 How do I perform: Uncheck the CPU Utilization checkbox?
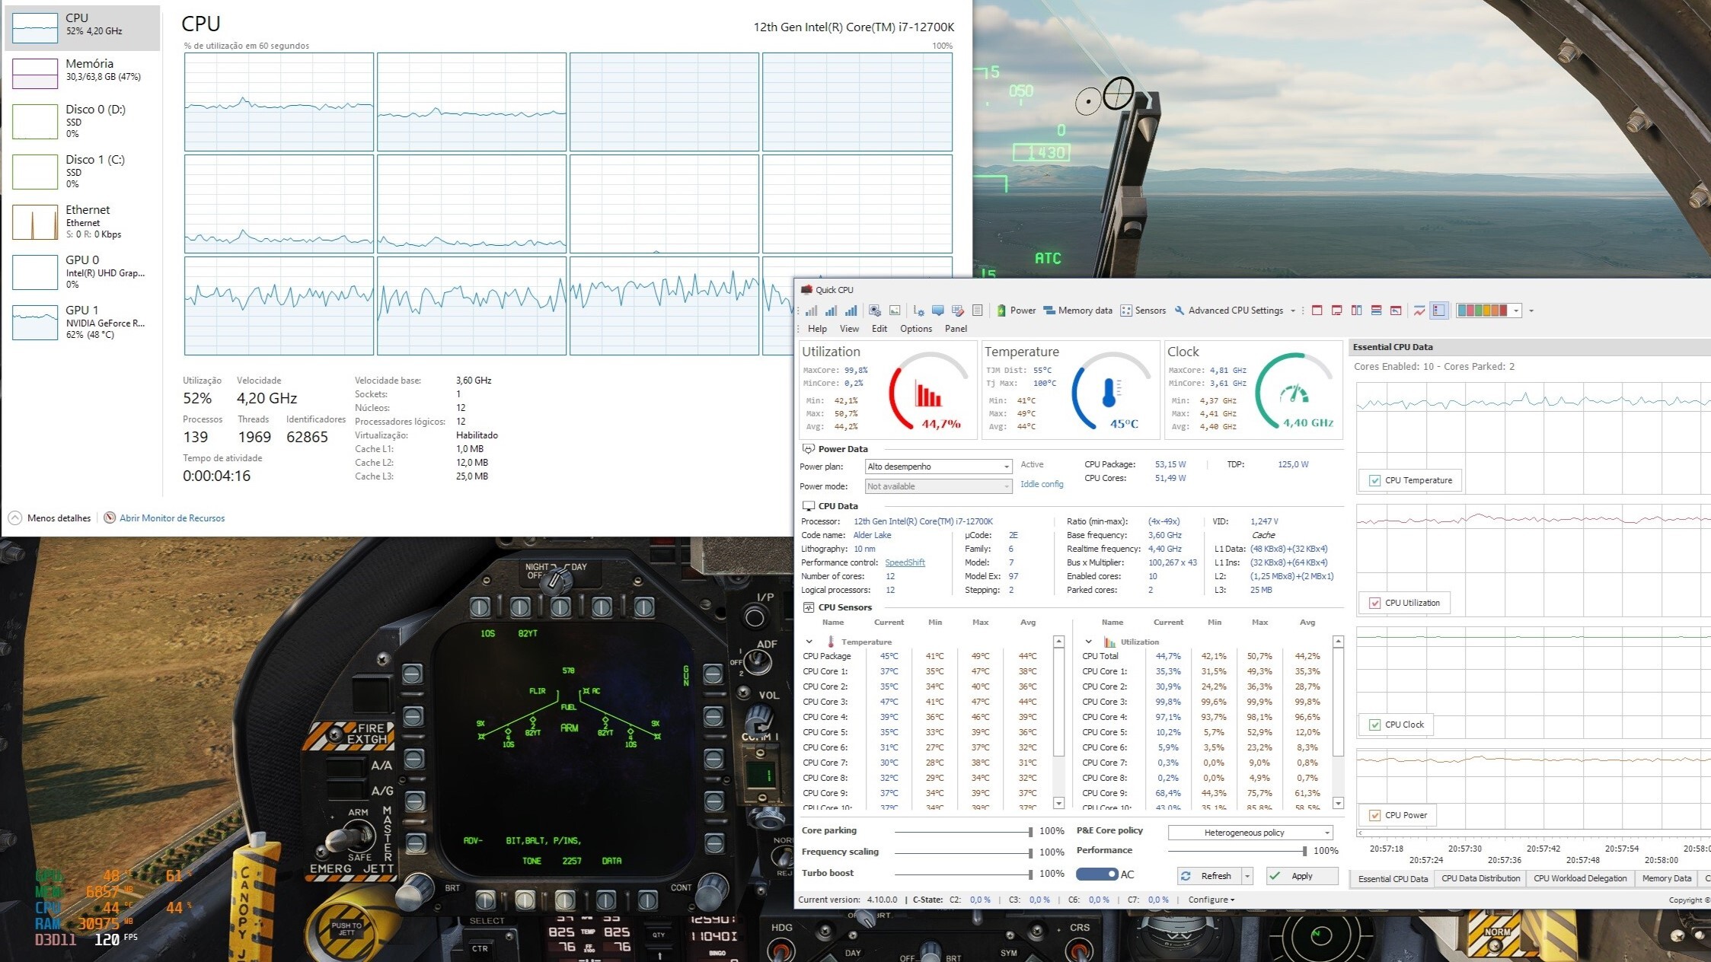1374,603
